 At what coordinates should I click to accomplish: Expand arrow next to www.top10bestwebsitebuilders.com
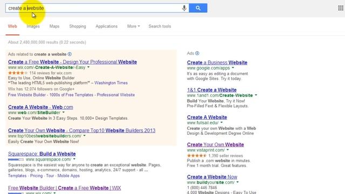pyautogui.click(x=85, y=136)
